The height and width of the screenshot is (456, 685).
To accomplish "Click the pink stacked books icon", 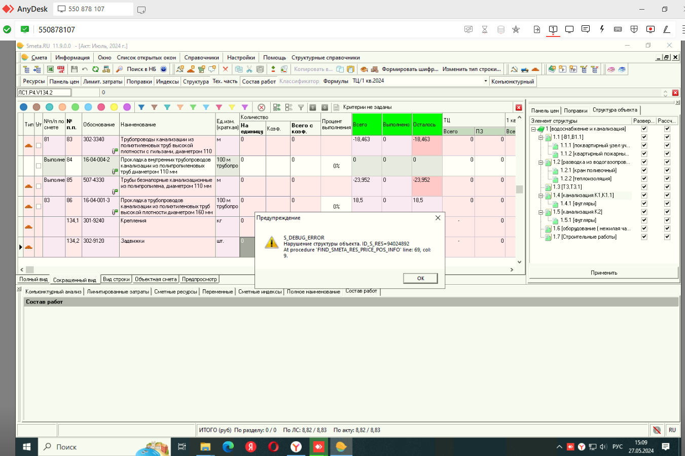I will 611,69.
